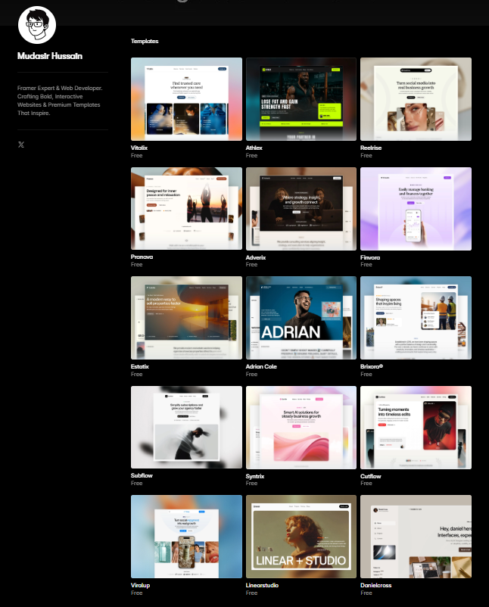Open the Athlex template thumbnail

coord(301,99)
